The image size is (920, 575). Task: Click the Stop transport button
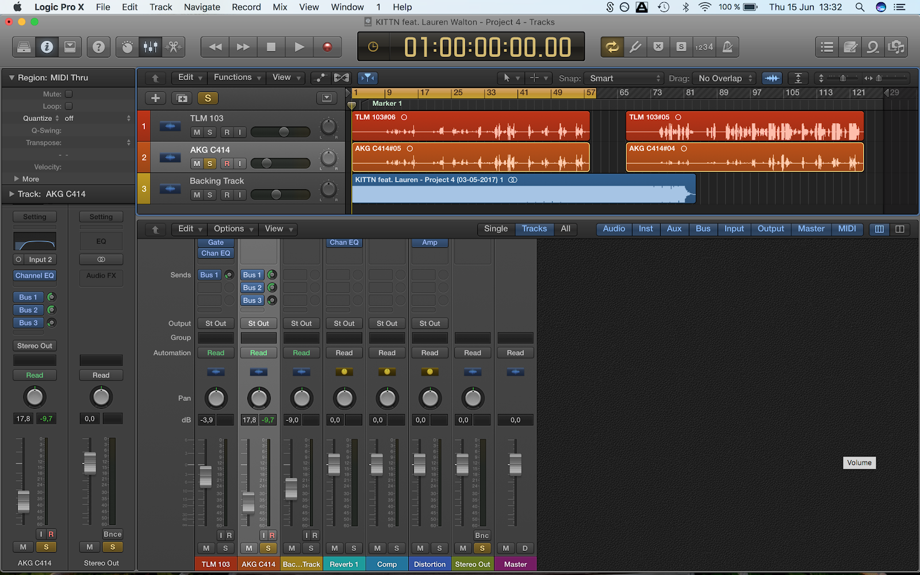pos(271,47)
